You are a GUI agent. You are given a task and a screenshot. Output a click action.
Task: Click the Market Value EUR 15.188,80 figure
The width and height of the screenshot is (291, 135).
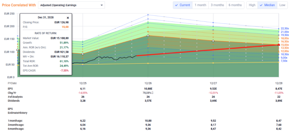[x=60, y=38]
